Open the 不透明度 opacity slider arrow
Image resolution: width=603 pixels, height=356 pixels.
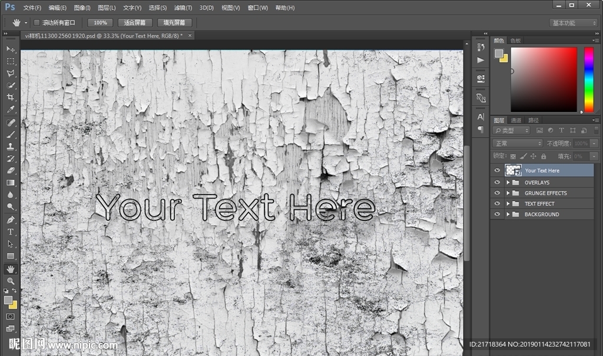(x=594, y=144)
